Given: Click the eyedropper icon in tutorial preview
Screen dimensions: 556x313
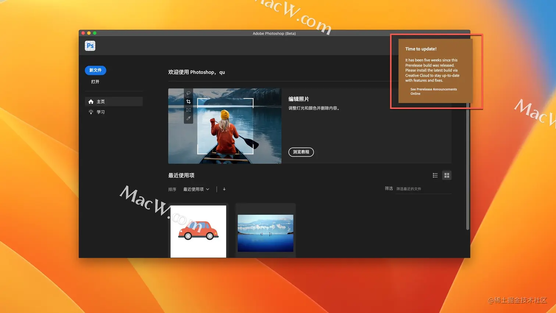Looking at the screenshot, I should tap(188, 118).
